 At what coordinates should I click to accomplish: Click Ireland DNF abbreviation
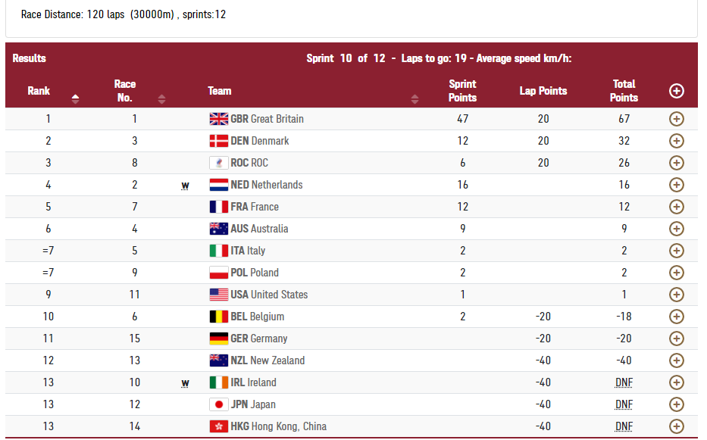624,382
